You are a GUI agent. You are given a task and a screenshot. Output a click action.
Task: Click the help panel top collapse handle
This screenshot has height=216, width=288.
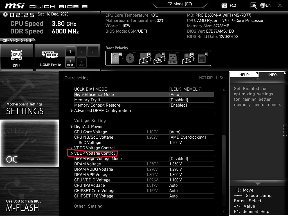(258, 80)
